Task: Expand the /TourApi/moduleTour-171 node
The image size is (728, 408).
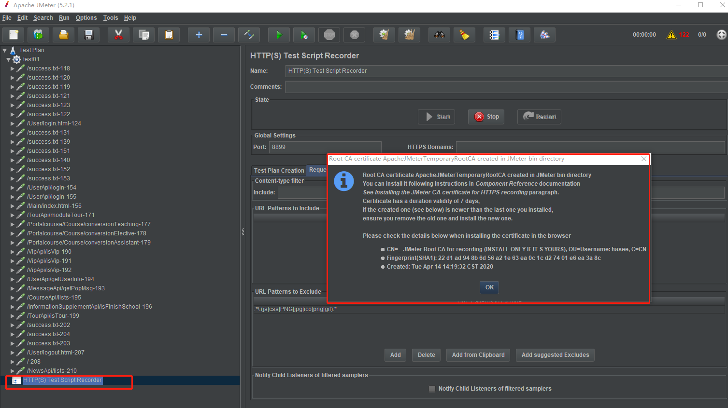Action: pyautogui.click(x=13, y=215)
